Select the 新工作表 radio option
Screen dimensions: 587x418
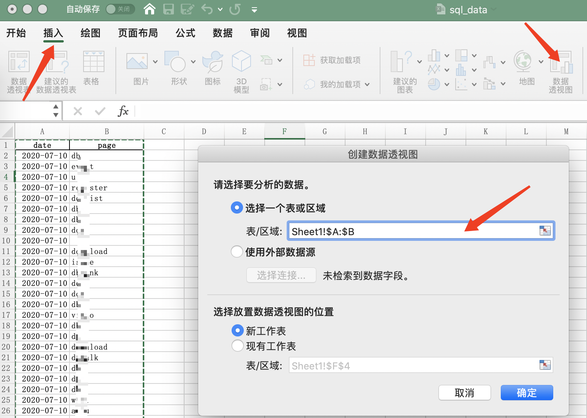click(238, 331)
